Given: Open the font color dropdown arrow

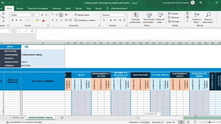Looking at the screenshot, I should (47, 20).
